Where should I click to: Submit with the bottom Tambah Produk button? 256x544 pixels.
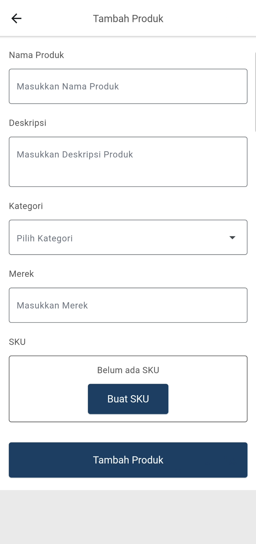pos(128,460)
